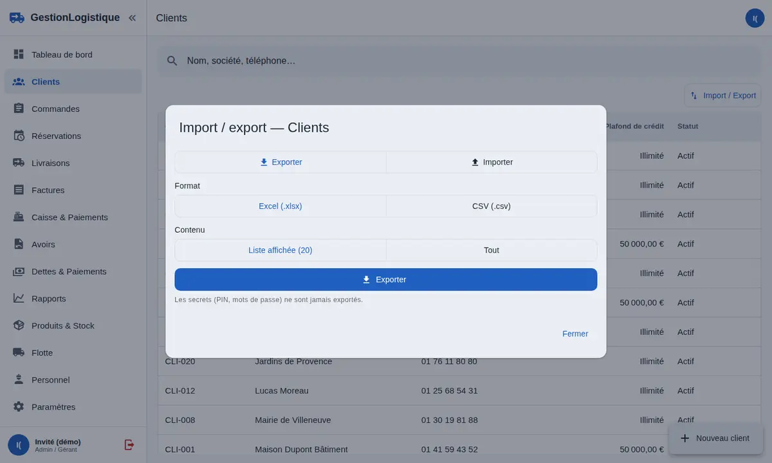Click the Clients page title

point(172,18)
